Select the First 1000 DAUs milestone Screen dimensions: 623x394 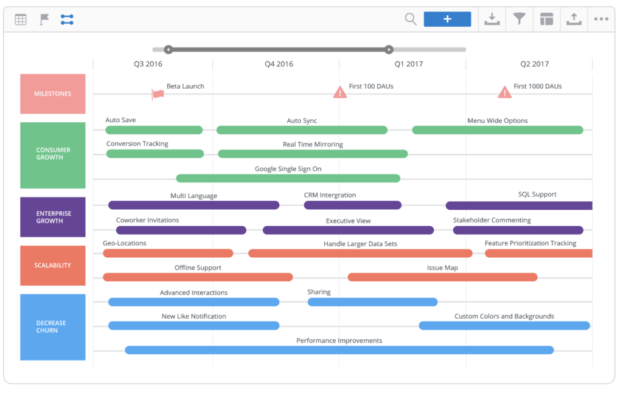(504, 92)
